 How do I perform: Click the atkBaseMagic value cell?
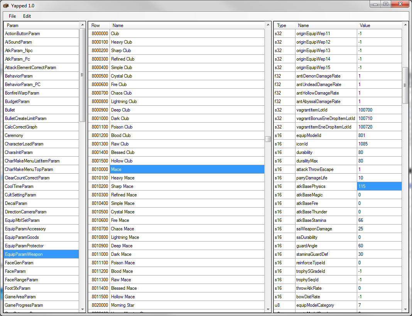point(379,195)
